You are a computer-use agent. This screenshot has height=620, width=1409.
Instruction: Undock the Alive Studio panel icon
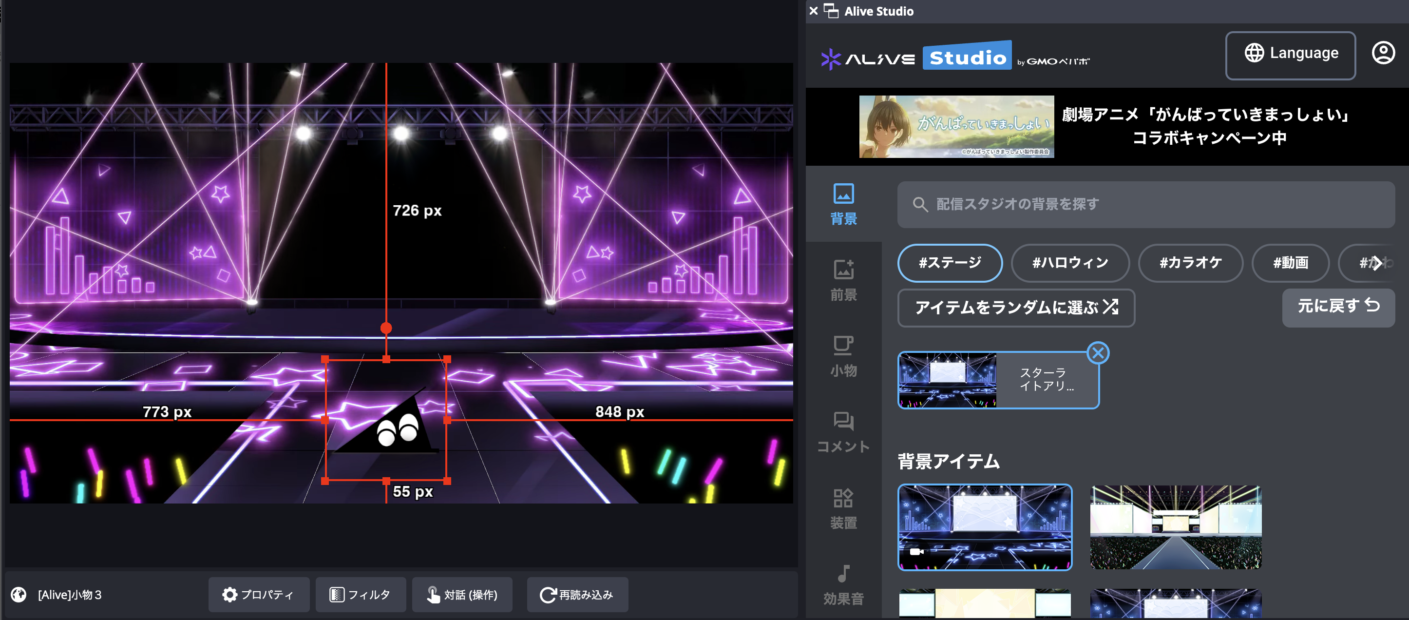coord(831,11)
